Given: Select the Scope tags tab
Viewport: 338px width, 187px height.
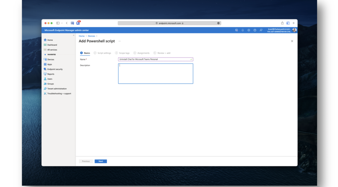Looking at the screenshot, I should [x=122, y=53].
